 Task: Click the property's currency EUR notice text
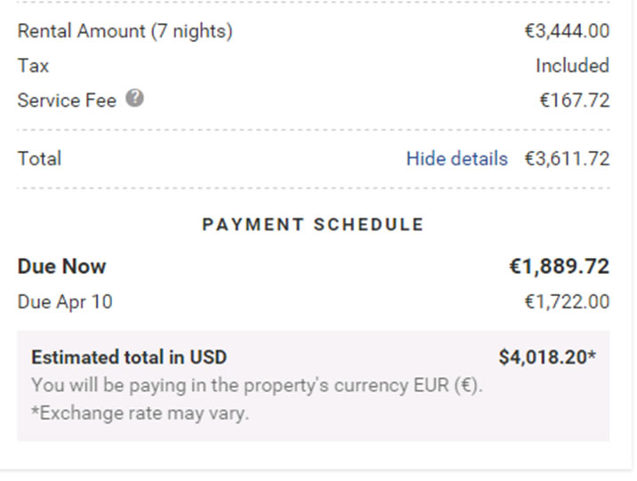pyautogui.click(x=257, y=386)
